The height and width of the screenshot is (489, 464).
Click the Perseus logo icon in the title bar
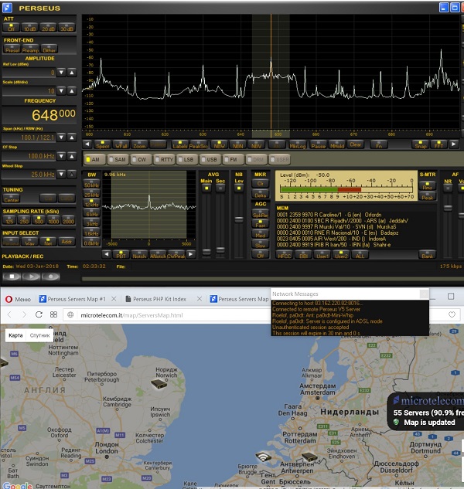pyautogui.click(x=7, y=8)
